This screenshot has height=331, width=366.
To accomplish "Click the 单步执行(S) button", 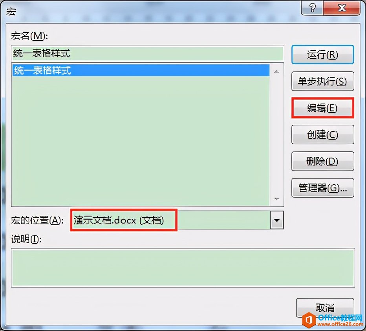I will pyautogui.click(x=322, y=81).
